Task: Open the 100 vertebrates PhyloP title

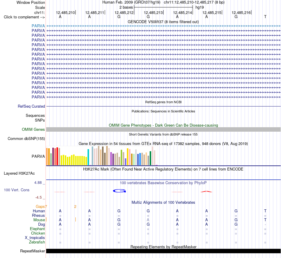Action: [x=163, y=183]
